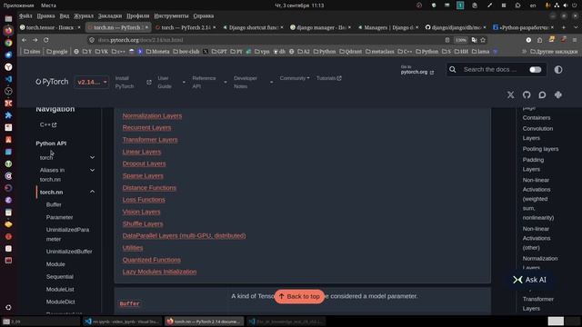
Task: Click the Firefox icon in the dock
Action: [x=8, y=30]
